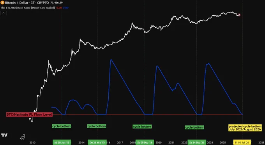265x145 pixels.
Task: Click the red 0,00 indicator value
Action: point(59,8)
